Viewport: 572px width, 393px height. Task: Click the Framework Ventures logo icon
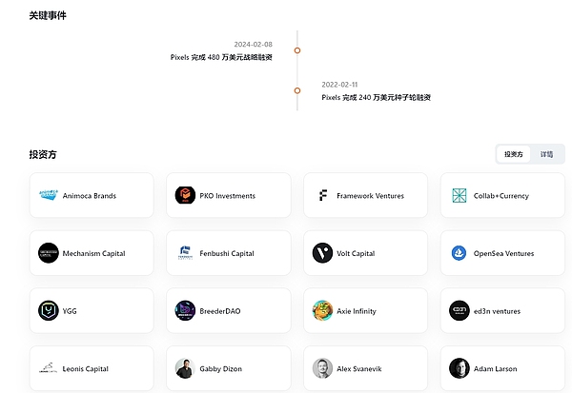point(322,196)
